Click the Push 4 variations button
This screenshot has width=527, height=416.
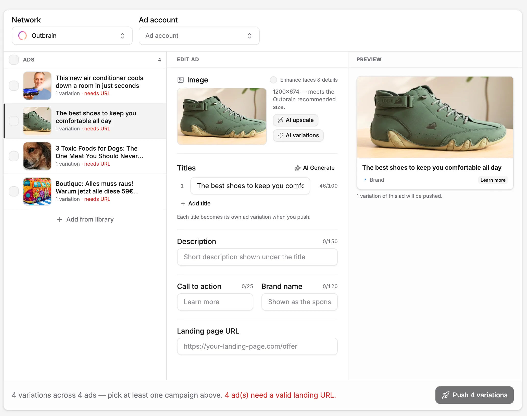[x=474, y=395]
